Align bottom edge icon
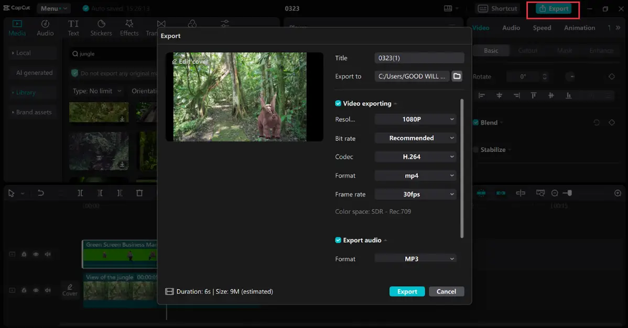The height and width of the screenshot is (328, 628). coord(568,95)
